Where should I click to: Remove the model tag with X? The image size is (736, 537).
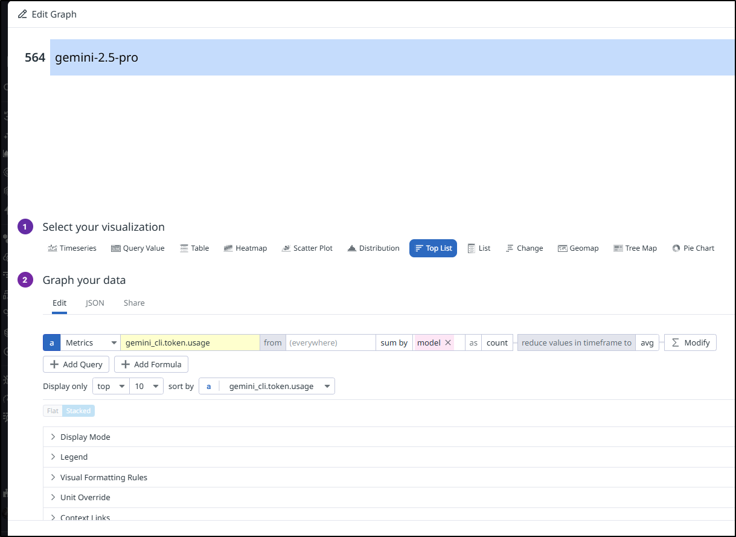click(448, 342)
